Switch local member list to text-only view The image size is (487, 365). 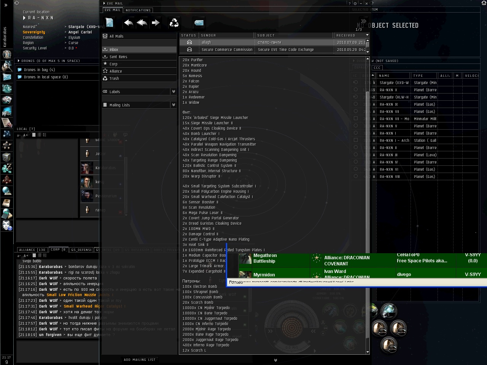coord(34,135)
